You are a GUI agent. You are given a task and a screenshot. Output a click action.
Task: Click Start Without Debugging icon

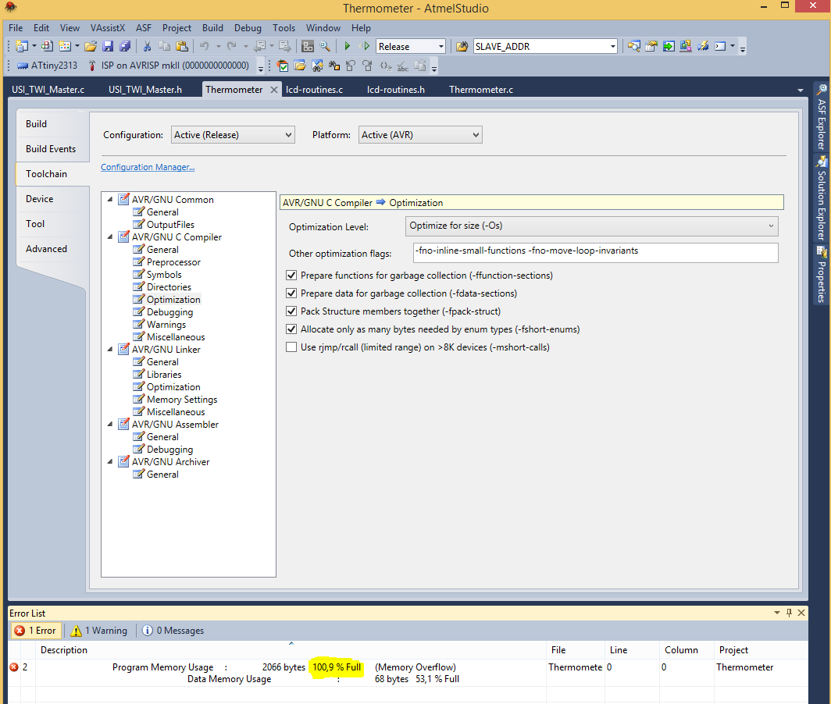pos(365,46)
